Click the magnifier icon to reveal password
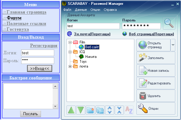Viewport: 181px width, 120px height. (x=169, y=23)
